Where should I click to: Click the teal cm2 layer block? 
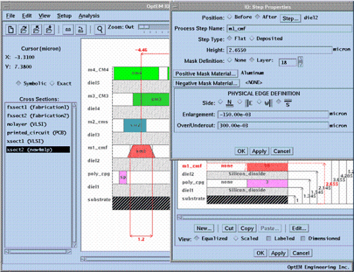135,125
